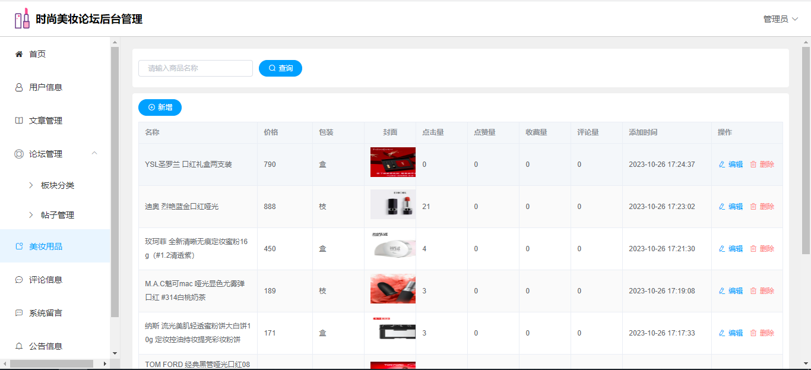This screenshot has height=370, width=811.
Task: Click the 新增 add button
Action: [x=160, y=107]
